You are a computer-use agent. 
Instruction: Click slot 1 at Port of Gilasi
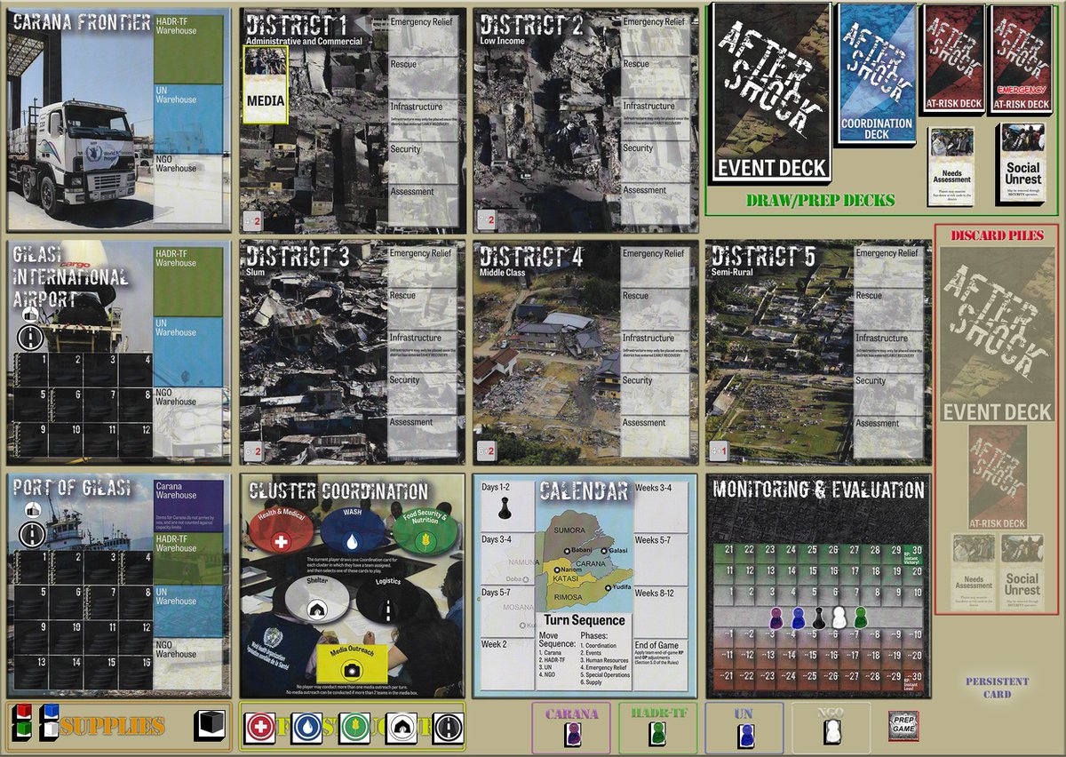(x=32, y=569)
